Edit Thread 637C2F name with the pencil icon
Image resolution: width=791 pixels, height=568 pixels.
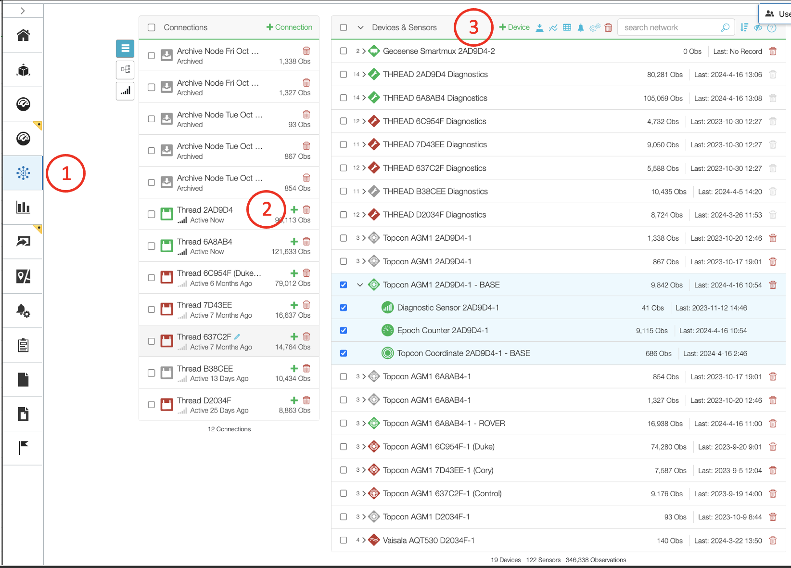237,336
